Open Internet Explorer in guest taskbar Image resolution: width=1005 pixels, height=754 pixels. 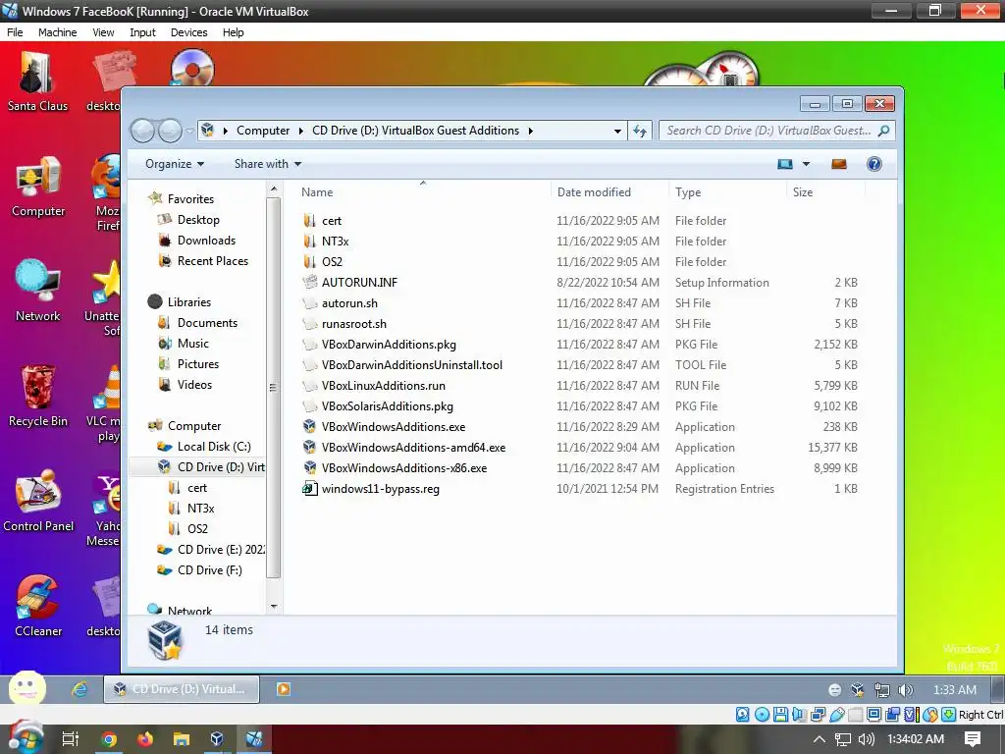(79, 689)
